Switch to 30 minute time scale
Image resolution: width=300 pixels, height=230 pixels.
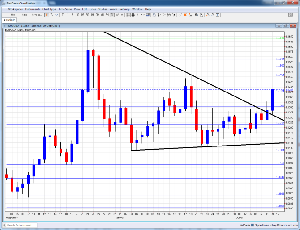[87, 15]
